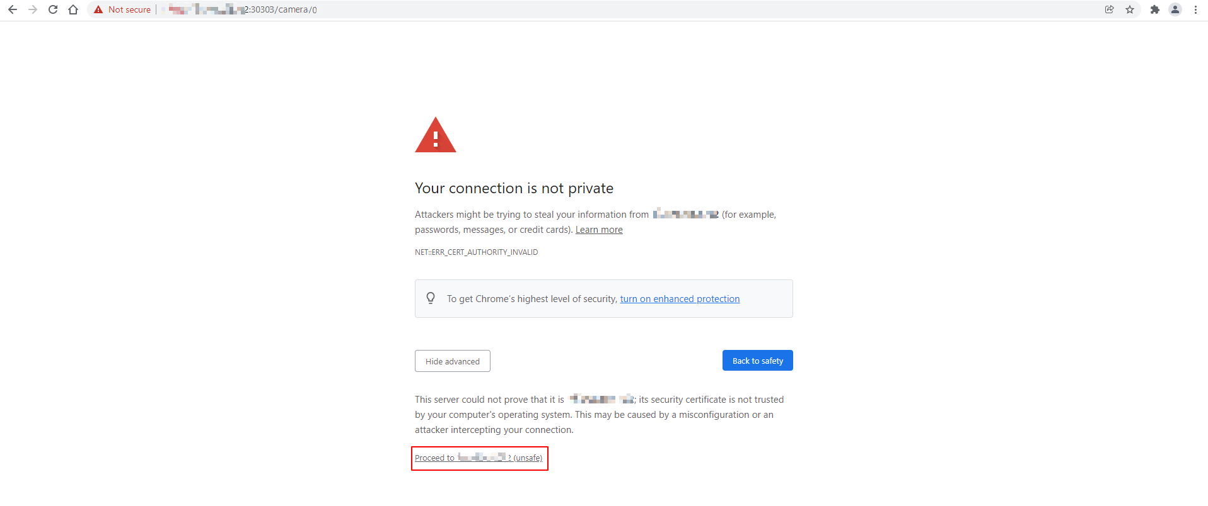Image resolution: width=1208 pixels, height=506 pixels.
Task: Click the Forward navigation arrow
Action: (33, 9)
